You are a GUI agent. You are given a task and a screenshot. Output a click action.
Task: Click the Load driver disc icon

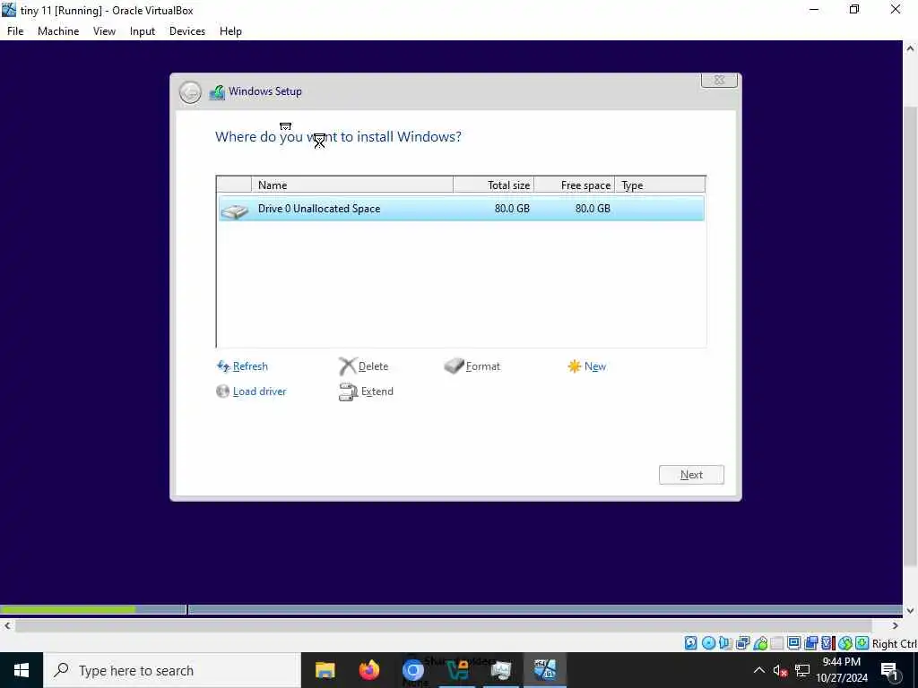[x=222, y=391]
